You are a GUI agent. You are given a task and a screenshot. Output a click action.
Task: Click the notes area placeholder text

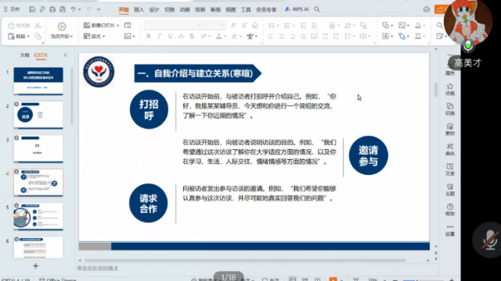coord(97,269)
